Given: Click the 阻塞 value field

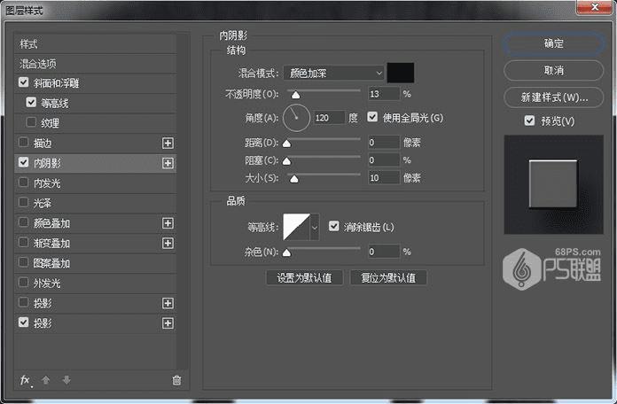Looking at the screenshot, I should [x=384, y=160].
